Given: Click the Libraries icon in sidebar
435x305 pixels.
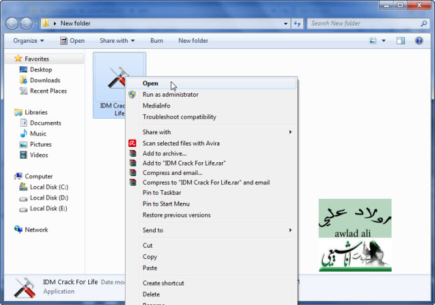Looking at the screenshot, I should 18,112.
